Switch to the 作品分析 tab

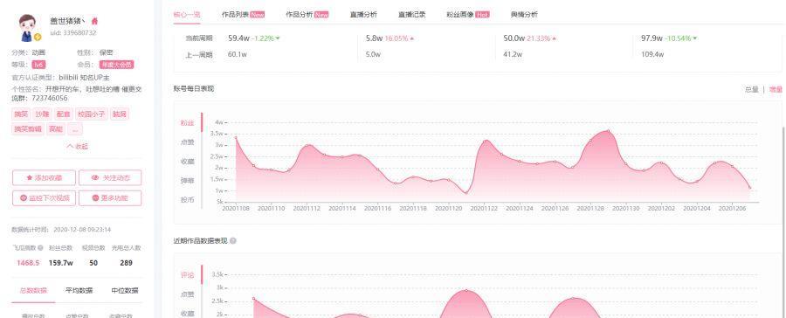click(x=307, y=15)
